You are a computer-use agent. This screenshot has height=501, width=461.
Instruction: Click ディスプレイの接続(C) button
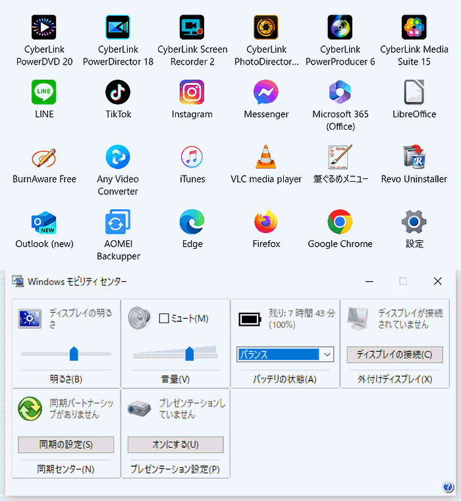click(x=395, y=354)
